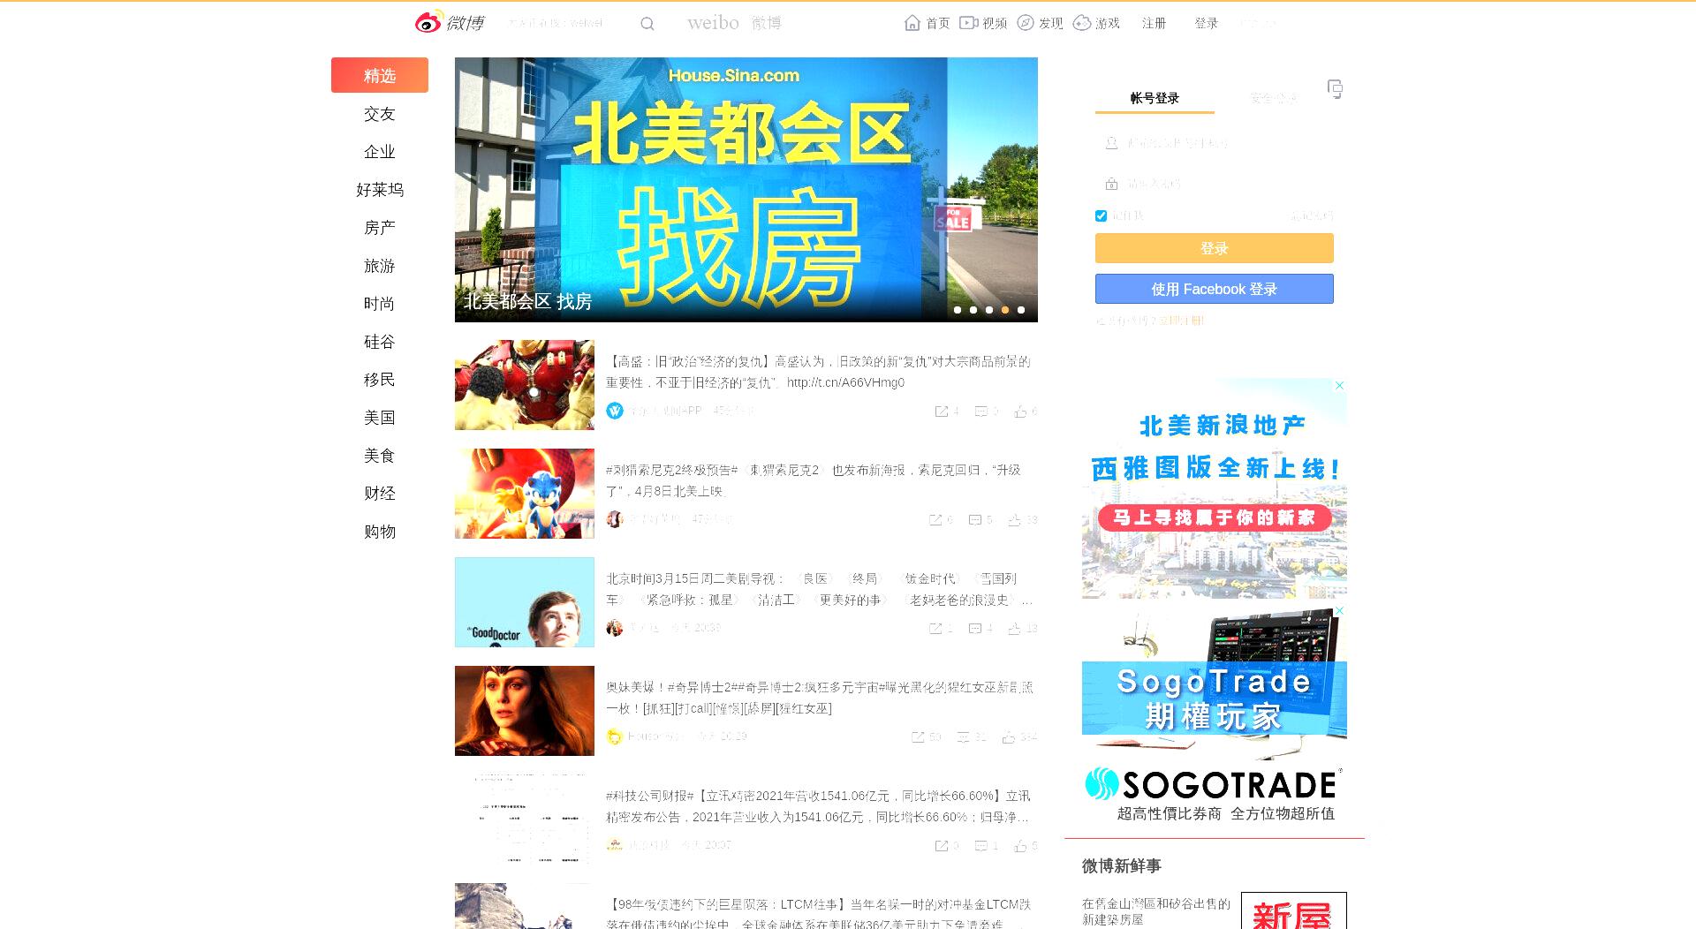Select the last carousel dot
Image resolution: width=1696 pixels, height=929 pixels.
tap(1021, 310)
